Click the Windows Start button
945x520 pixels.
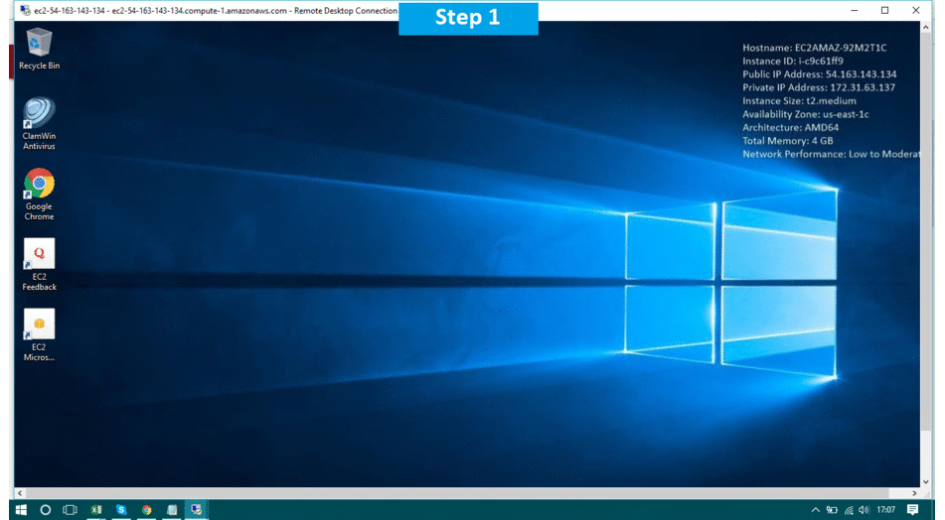pos(20,509)
